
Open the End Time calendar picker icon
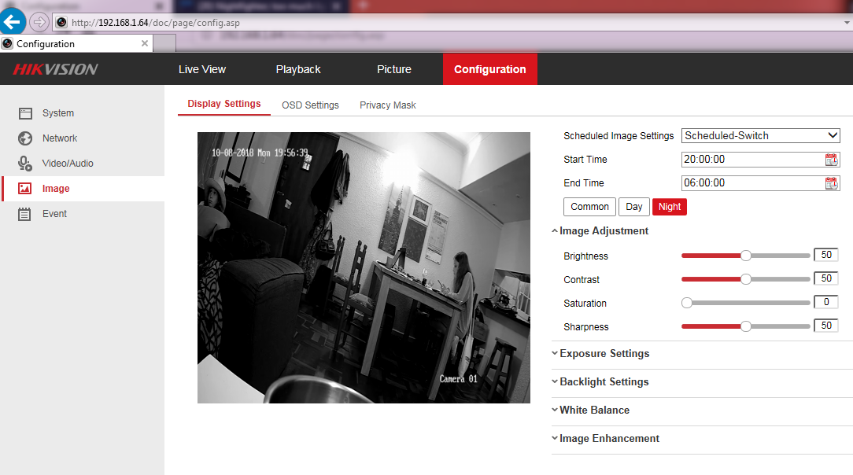832,183
